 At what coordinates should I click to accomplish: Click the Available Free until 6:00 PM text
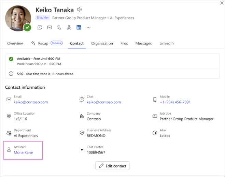coord(39,59)
